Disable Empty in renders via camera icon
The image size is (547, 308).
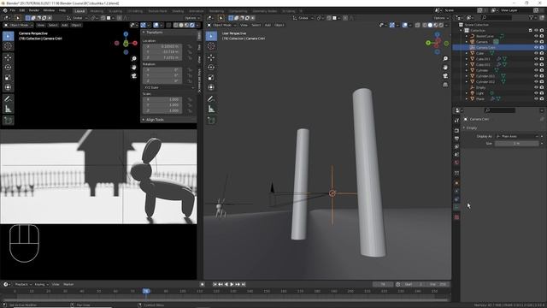[x=542, y=87]
